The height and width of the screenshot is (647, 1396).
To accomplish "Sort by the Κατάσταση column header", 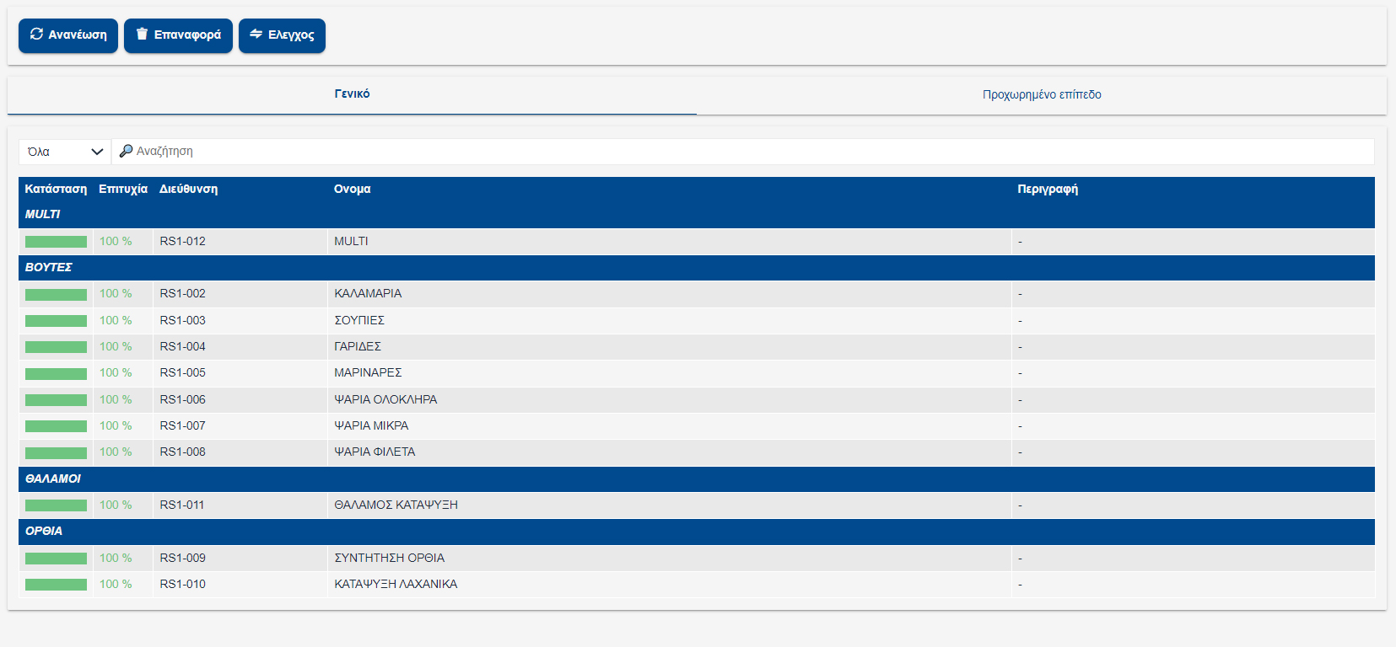I will [56, 190].
